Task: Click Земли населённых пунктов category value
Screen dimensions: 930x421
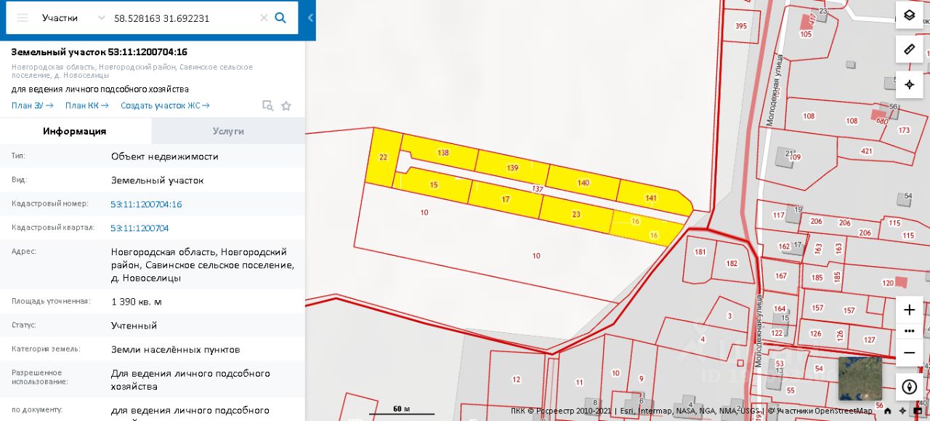Action: (x=176, y=350)
